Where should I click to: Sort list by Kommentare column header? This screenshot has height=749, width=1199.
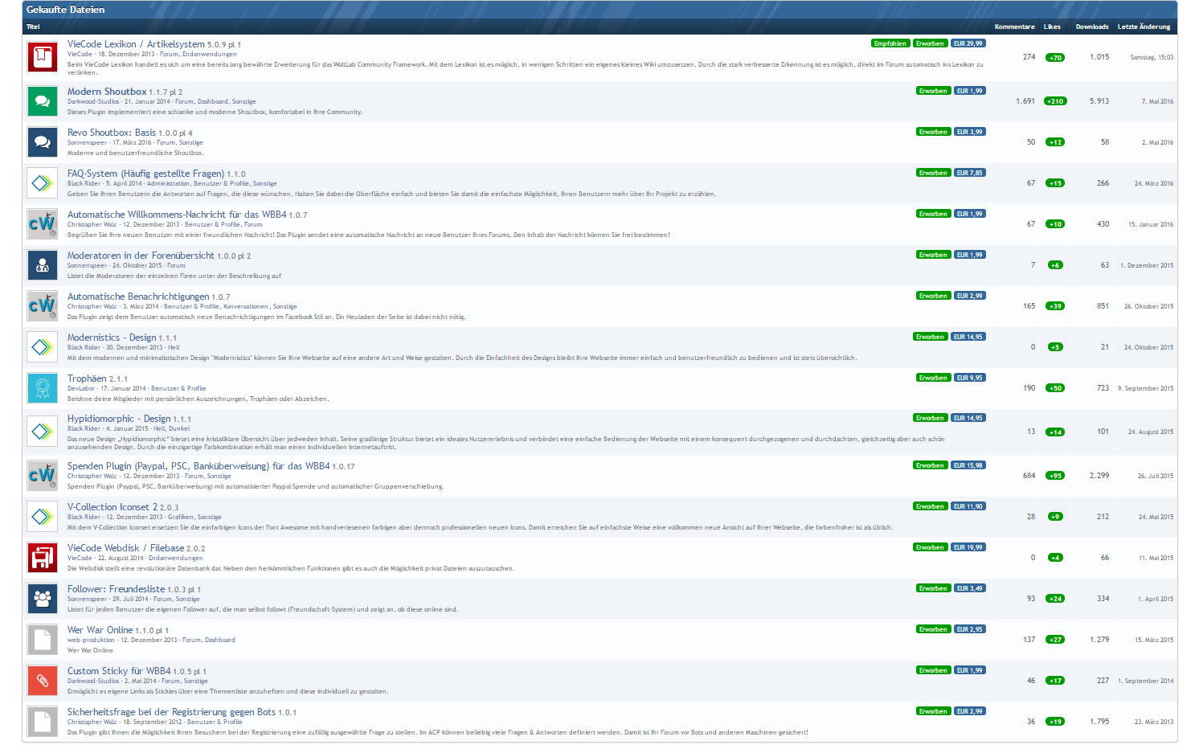pos(1014,27)
